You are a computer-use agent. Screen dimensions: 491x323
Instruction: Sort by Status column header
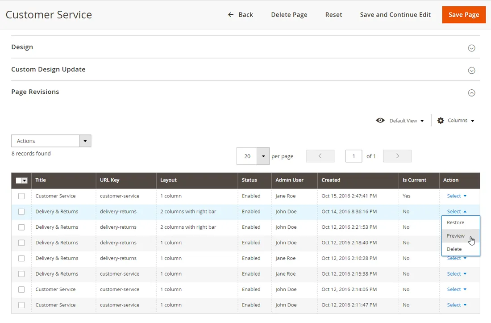(254, 180)
